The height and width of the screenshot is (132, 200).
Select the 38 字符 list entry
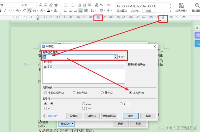[x=84, y=67]
